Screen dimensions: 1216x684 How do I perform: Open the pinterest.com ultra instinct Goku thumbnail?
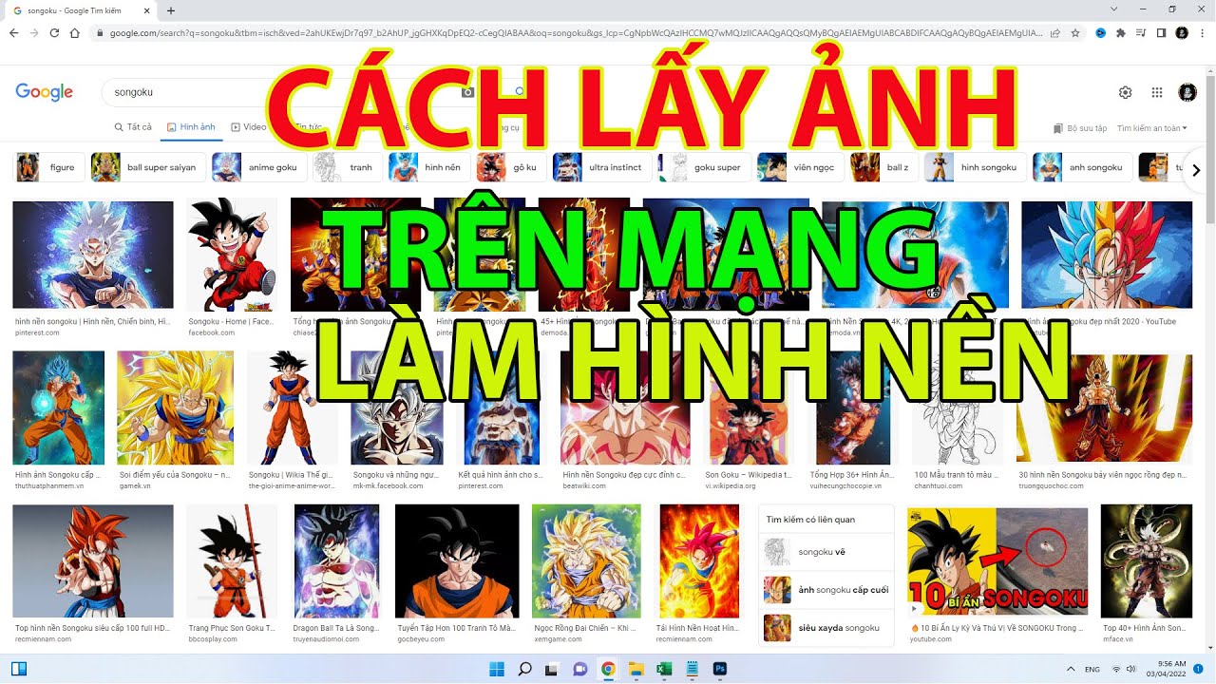(x=93, y=256)
